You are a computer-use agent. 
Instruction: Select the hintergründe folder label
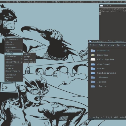pyautogui.click(x=106, y=73)
